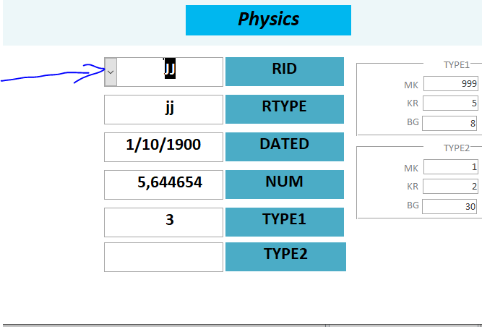This screenshot has width=482, height=327.
Task: Click the RID label box
Action: coord(285,72)
